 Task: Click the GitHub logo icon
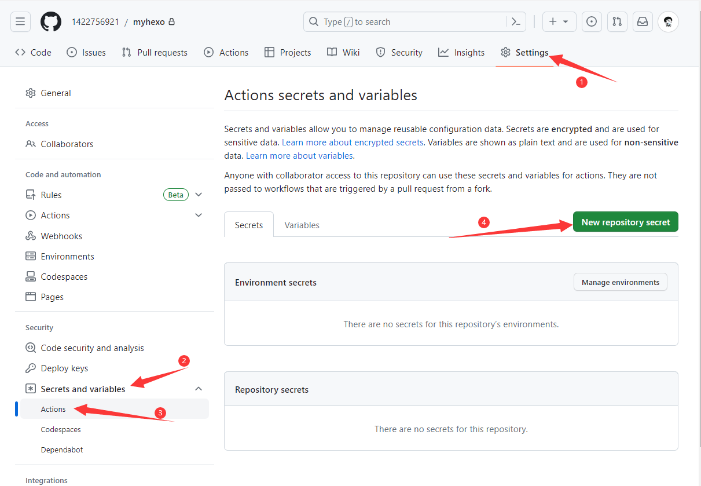pyautogui.click(x=50, y=22)
